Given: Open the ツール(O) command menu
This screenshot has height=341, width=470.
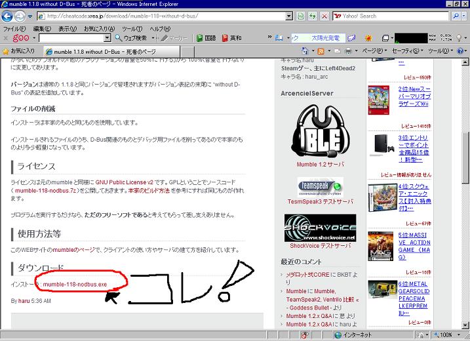Looking at the screenshot, I should pyautogui.click(x=441, y=51).
